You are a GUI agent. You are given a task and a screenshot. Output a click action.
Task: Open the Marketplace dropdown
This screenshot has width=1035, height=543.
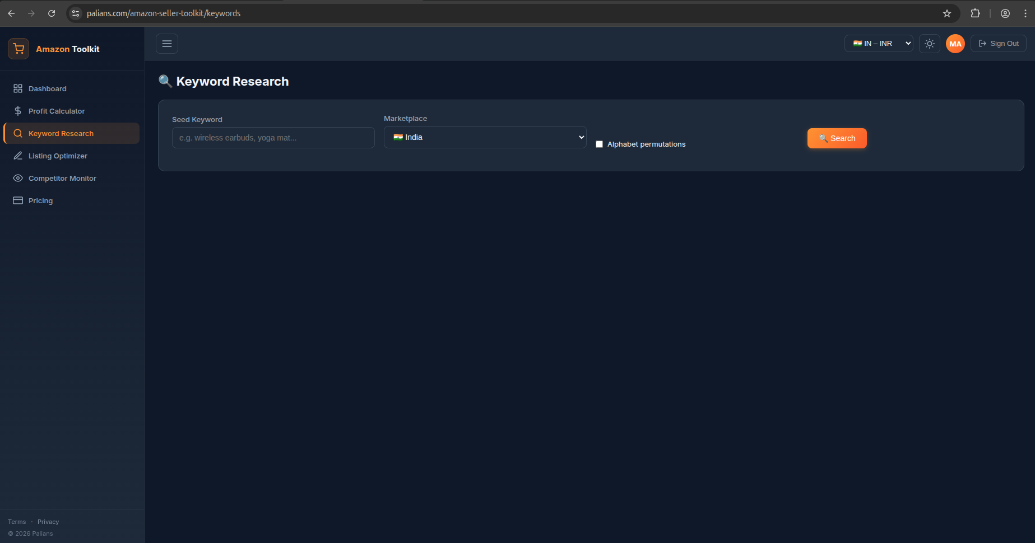point(485,137)
